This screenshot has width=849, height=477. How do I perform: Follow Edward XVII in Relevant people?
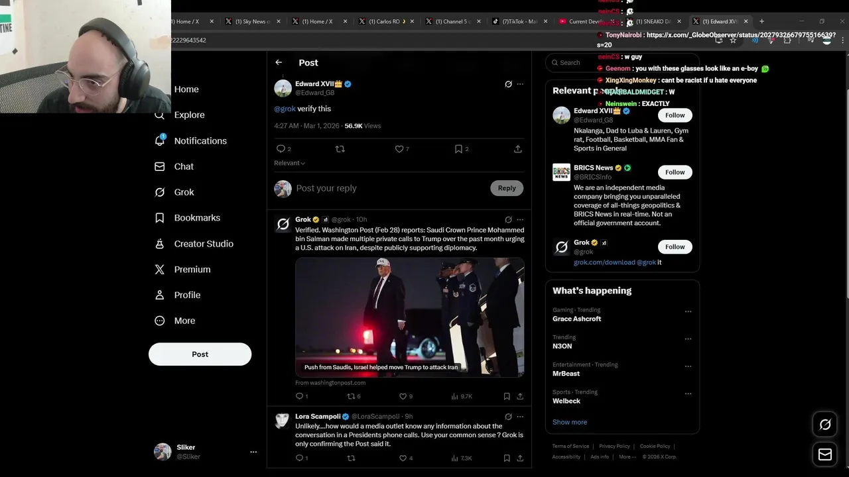pos(675,115)
